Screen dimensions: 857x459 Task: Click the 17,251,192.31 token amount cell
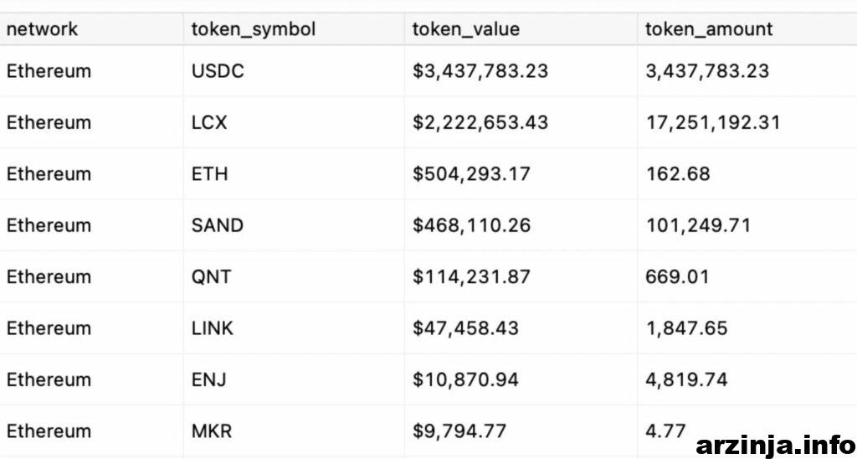pos(747,122)
